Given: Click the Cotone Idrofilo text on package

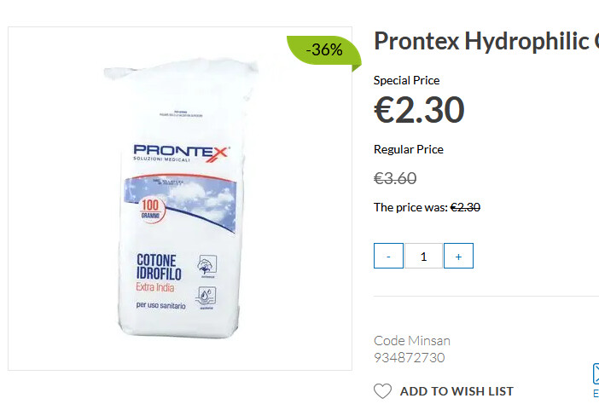Looking at the screenshot, I should [159, 267].
